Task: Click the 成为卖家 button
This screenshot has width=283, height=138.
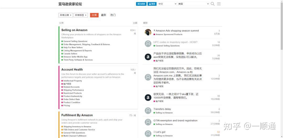Action: click(x=141, y=4)
